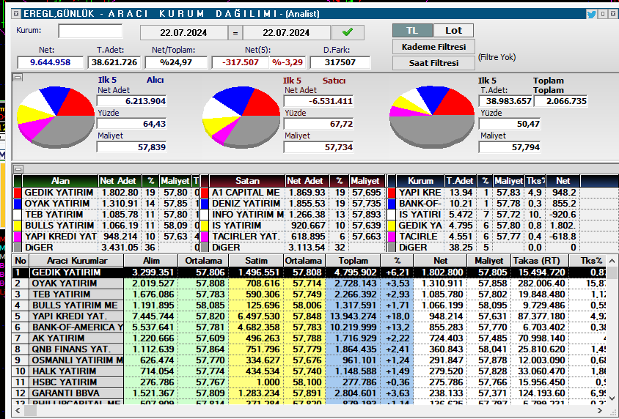Select HSBC YATIRIM row
Screen dimensions: 619x419
309,382
